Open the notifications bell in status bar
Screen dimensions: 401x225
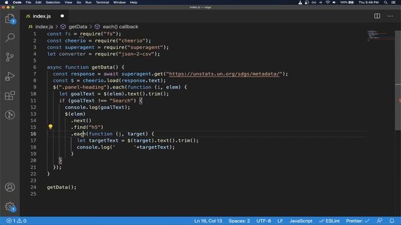(x=392, y=221)
